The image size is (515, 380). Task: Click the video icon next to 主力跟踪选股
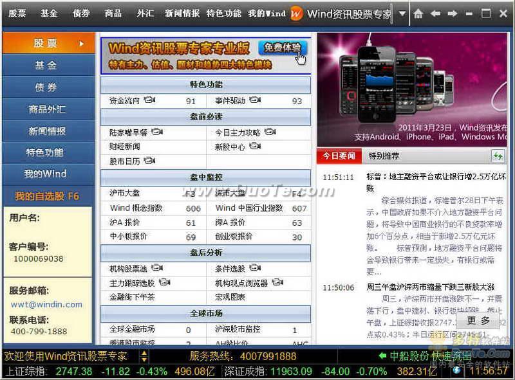[165, 282]
